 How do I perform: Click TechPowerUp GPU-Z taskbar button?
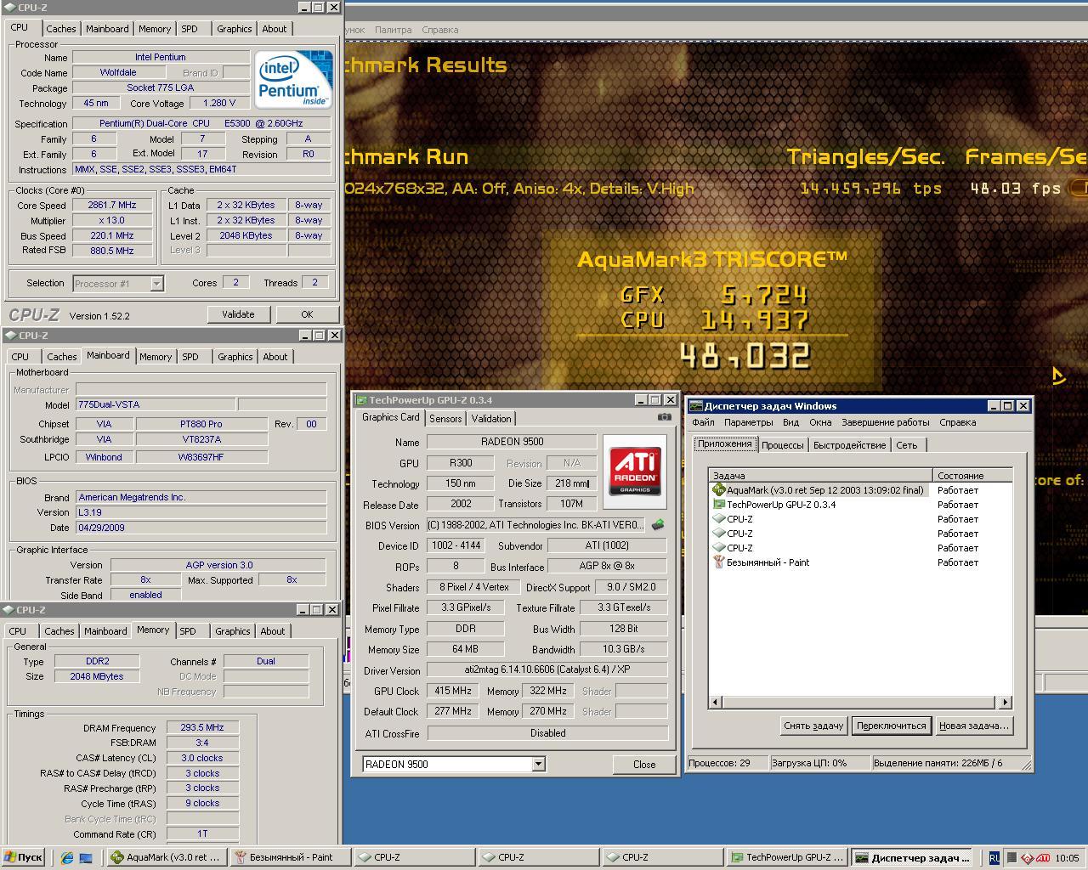(x=787, y=857)
